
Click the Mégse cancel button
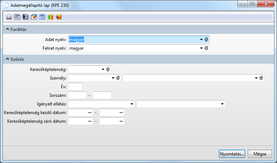tap(260, 154)
